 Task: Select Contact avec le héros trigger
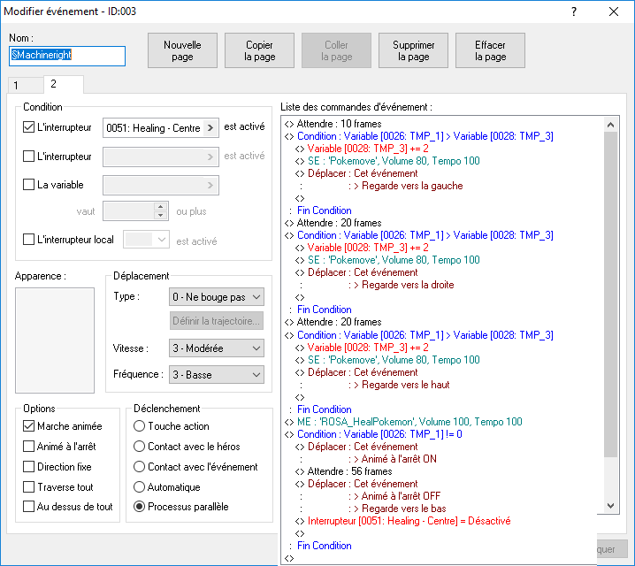pyautogui.click(x=139, y=446)
